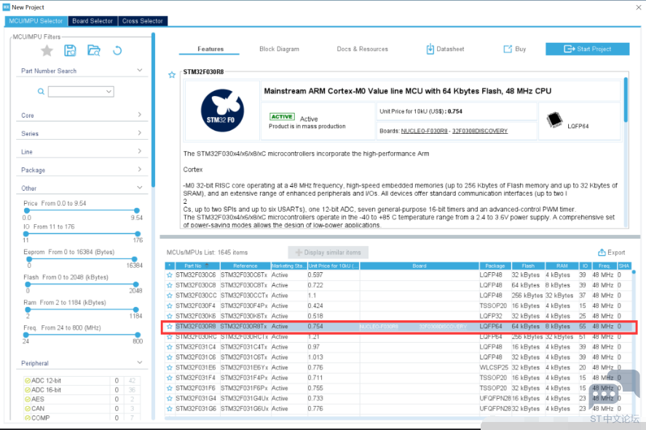Toggle the ADC 12-bit peripheral check

point(28,381)
